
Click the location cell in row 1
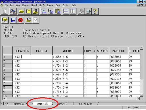tap(22, 57)
